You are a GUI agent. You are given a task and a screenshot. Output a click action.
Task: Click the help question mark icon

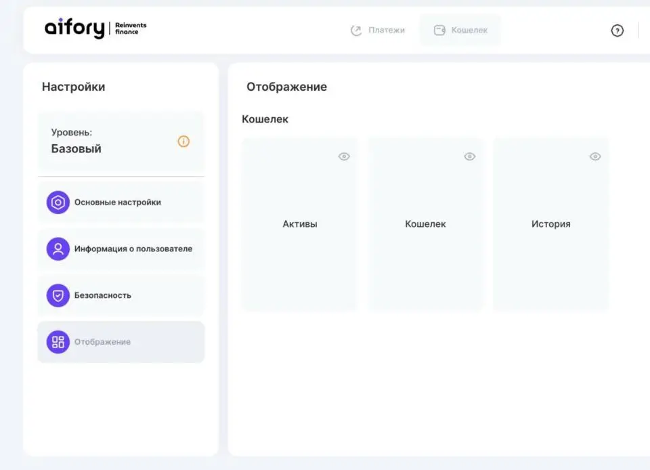click(617, 30)
